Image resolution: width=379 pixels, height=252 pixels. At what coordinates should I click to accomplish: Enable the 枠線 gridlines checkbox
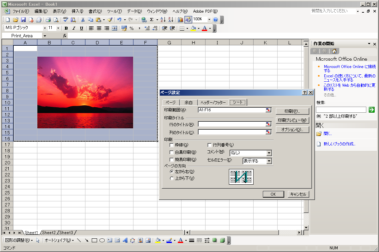pos(172,145)
